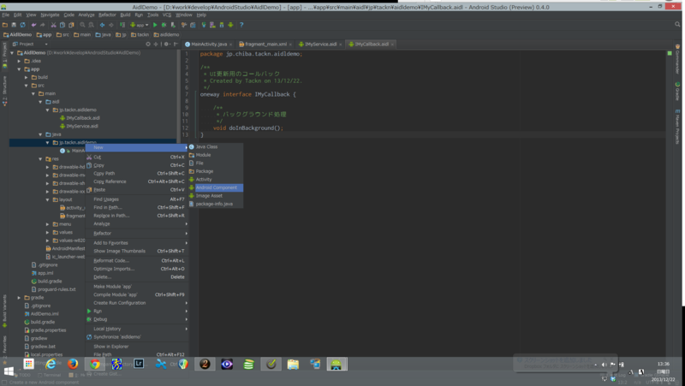The width and height of the screenshot is (685, 386).
Task: Open the app run configuration dropdown
Action: [139, 25]
